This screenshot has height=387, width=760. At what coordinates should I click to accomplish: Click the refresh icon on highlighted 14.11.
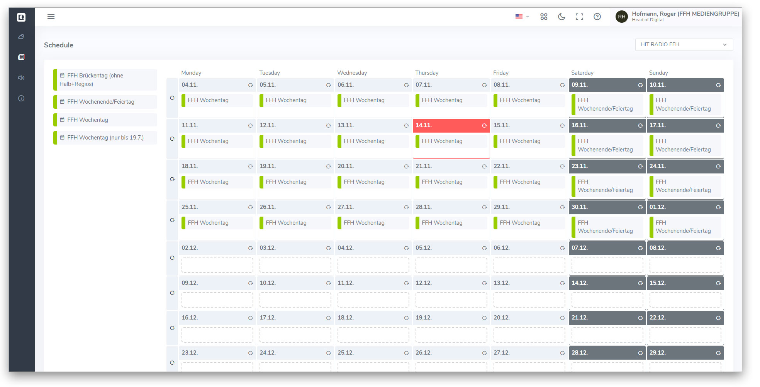[x=485, y=126]
